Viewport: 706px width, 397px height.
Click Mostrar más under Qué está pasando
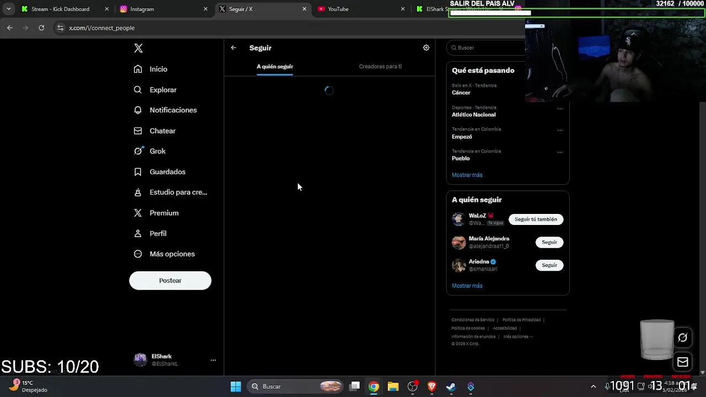click(467, 175)
